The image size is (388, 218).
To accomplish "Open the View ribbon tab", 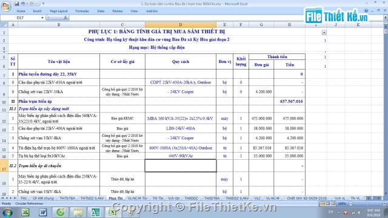I will click(x=134, y=11).
